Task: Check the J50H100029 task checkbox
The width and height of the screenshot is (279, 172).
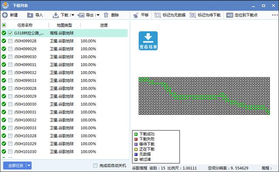Action: (10, 96)
